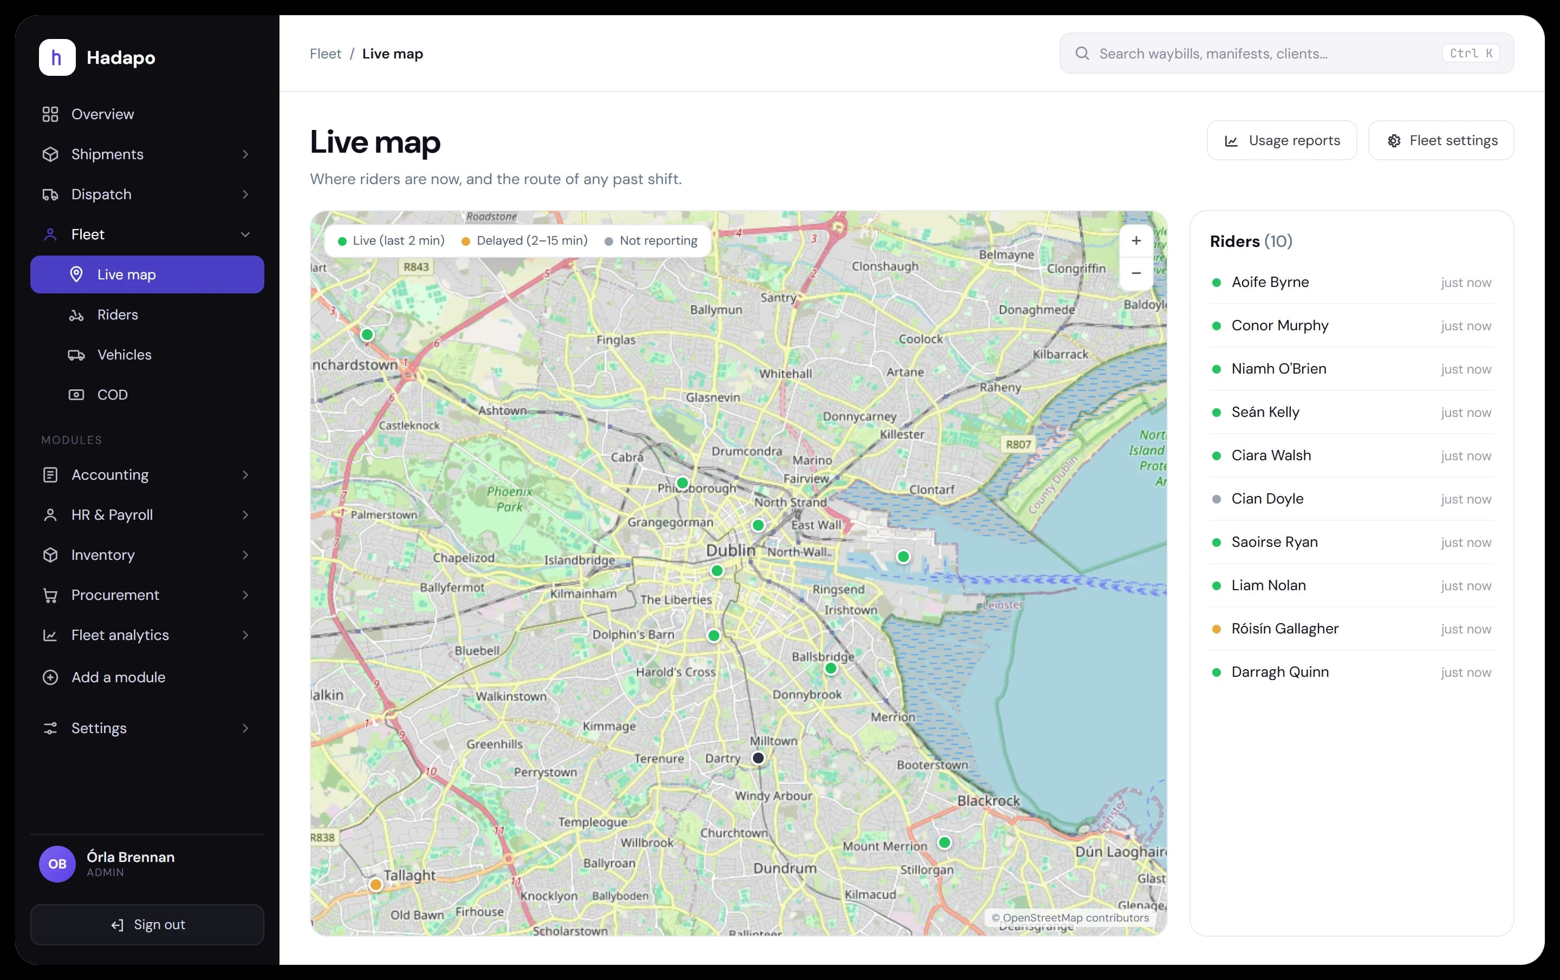Zoom out the map with minus button

(x=1136, y=273)
